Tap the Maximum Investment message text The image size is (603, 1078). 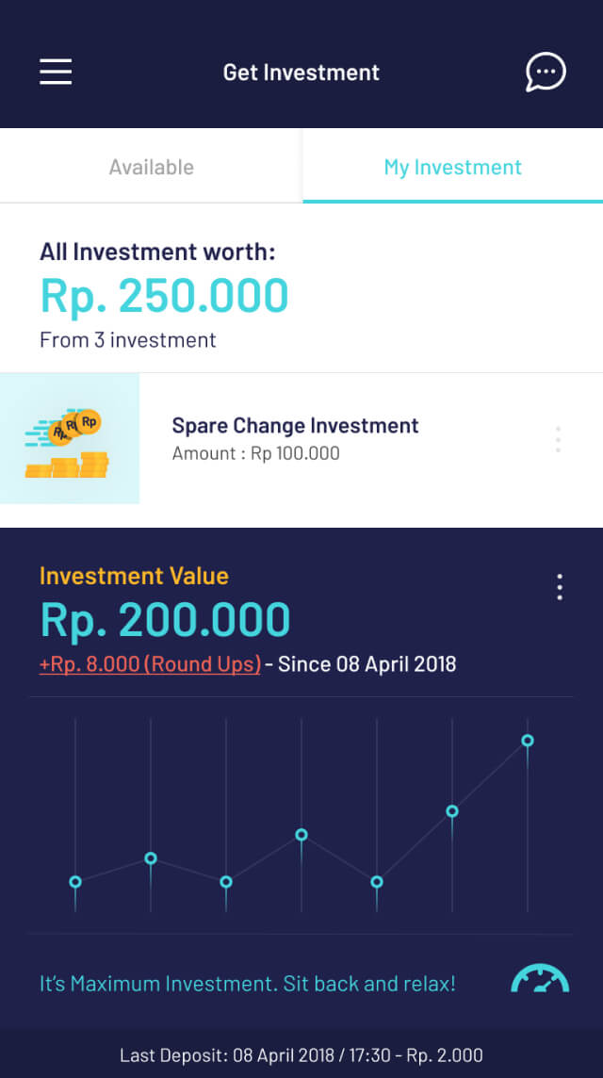point(247,984)
